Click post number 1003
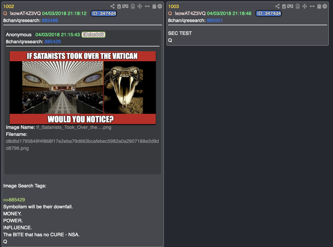The width and height of the screenshot is (333, 247). tap(173, 6)
